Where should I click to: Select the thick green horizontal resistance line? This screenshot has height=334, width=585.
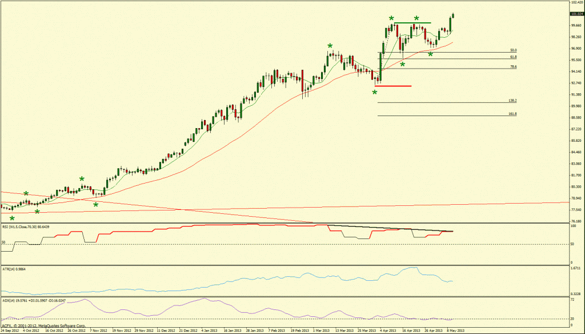[412, 22]
